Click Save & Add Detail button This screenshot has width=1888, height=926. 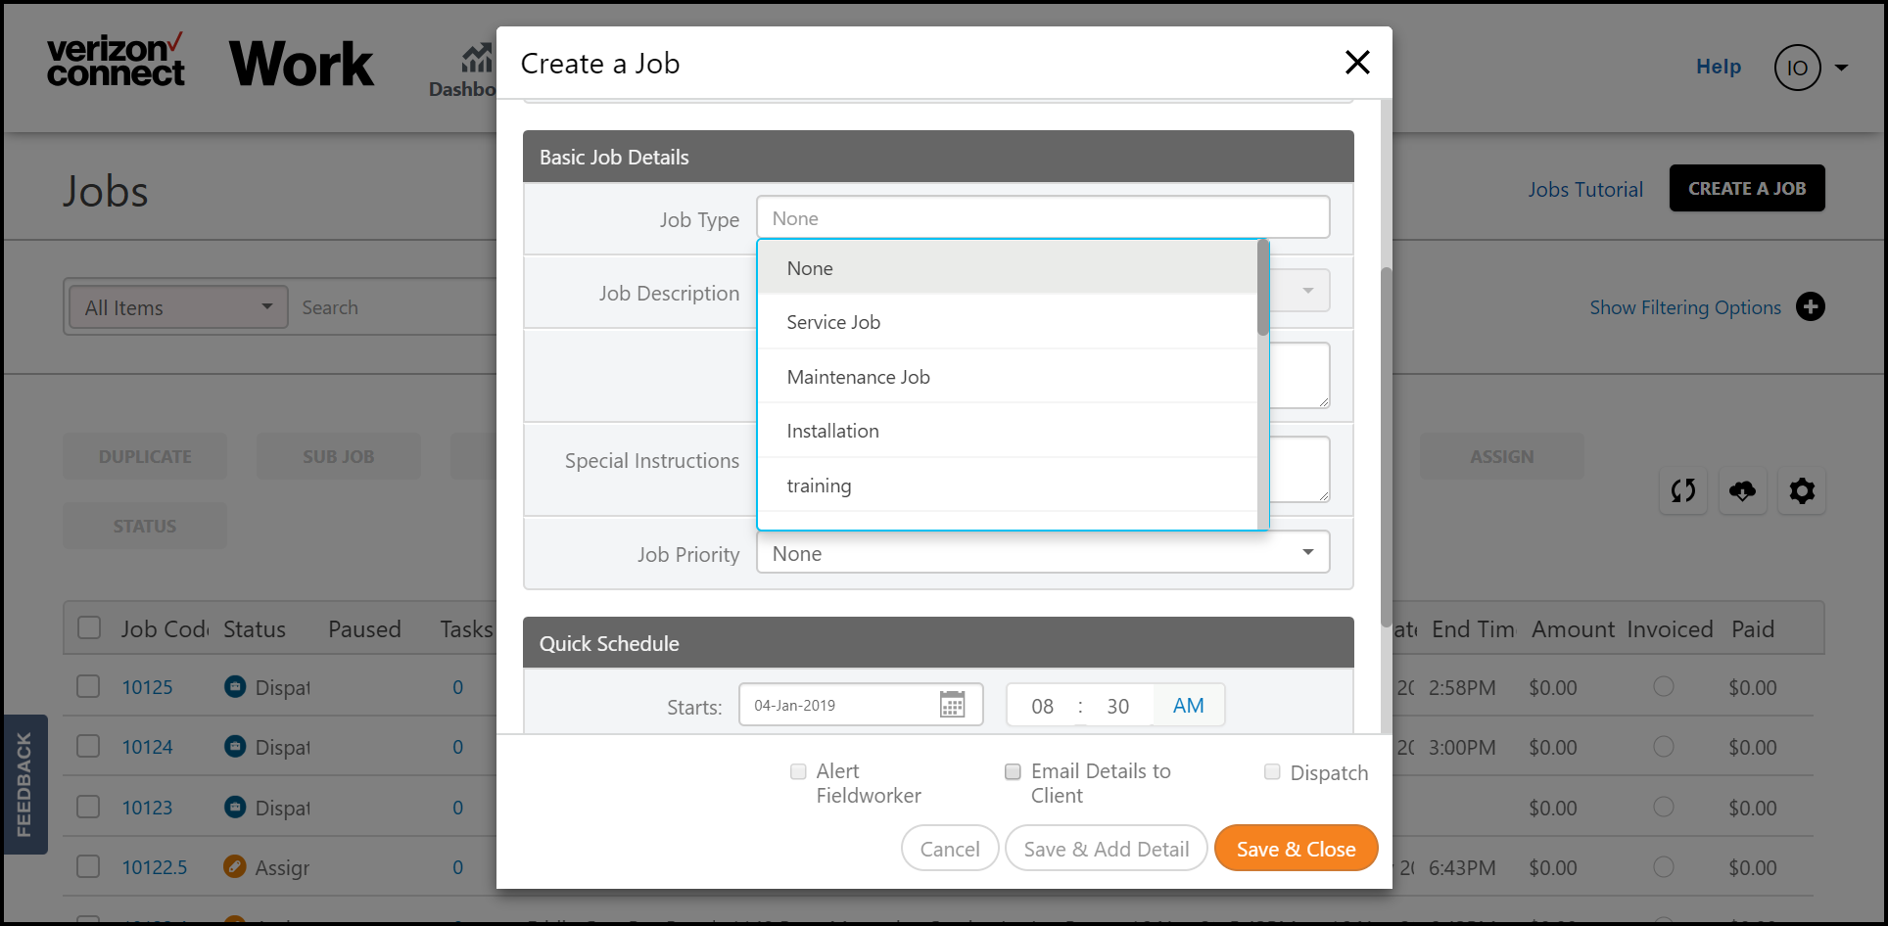coord(1107,849)
